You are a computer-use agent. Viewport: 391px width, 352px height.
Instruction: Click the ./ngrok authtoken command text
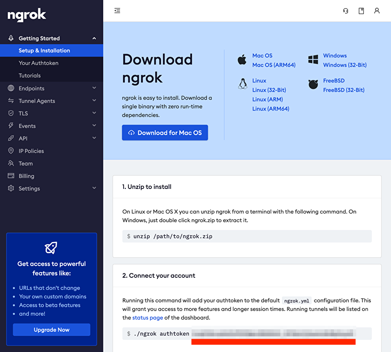coord(161,334)
